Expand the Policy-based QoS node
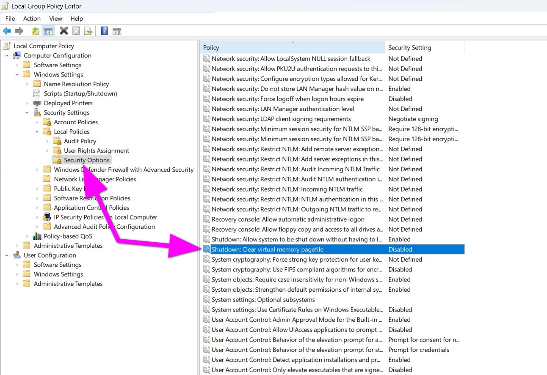The width and height of the screenshot is (547, 375). click(x=27, y=236)
